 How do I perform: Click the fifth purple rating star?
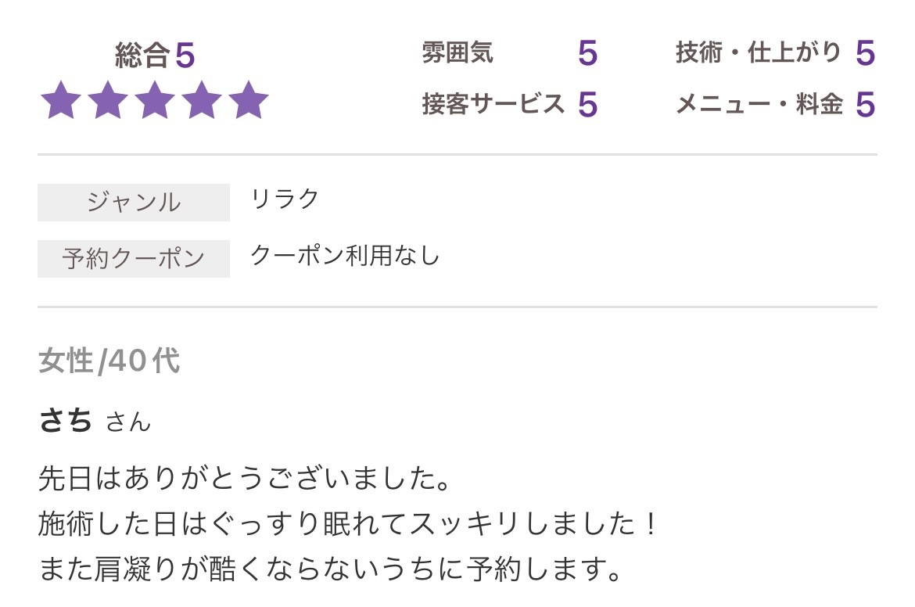(x=249, y=101)
